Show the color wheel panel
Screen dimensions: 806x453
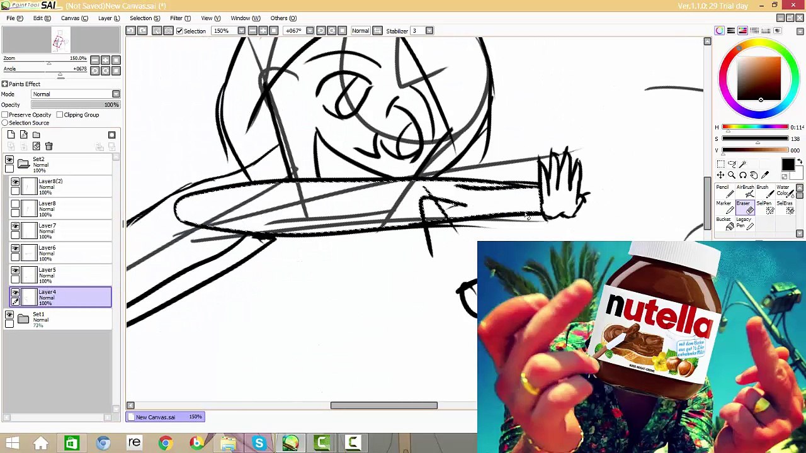(720, 31)
